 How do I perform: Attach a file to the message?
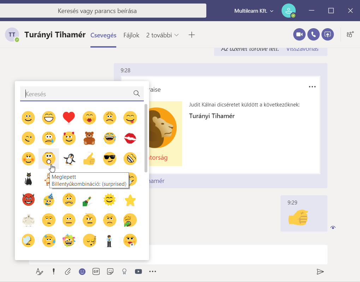pyautogui.click(x=67, y=271)
